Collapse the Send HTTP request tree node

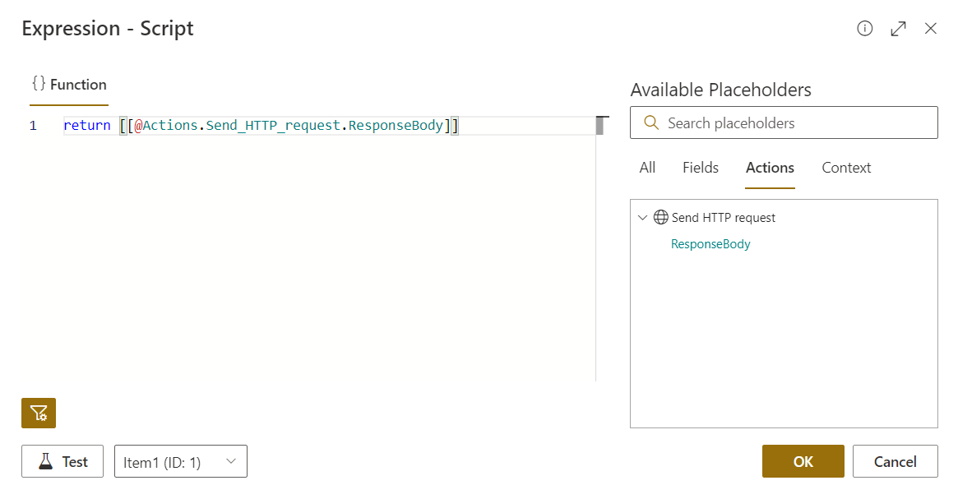pos(643,217)
